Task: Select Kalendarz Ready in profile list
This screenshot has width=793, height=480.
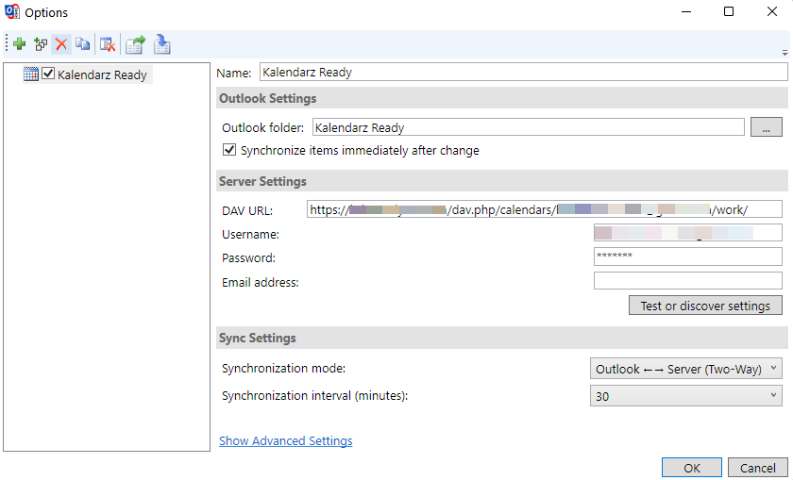Action: coord(102,74)
